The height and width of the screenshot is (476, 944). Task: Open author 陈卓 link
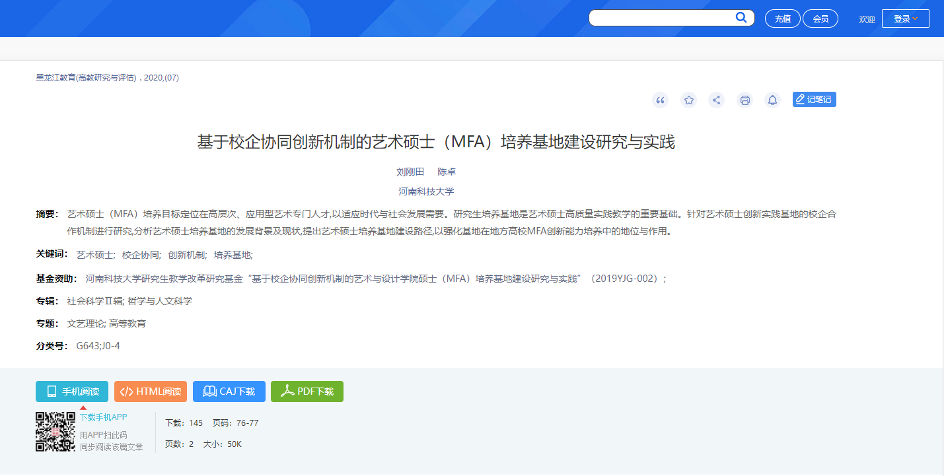tap(447, 172)
